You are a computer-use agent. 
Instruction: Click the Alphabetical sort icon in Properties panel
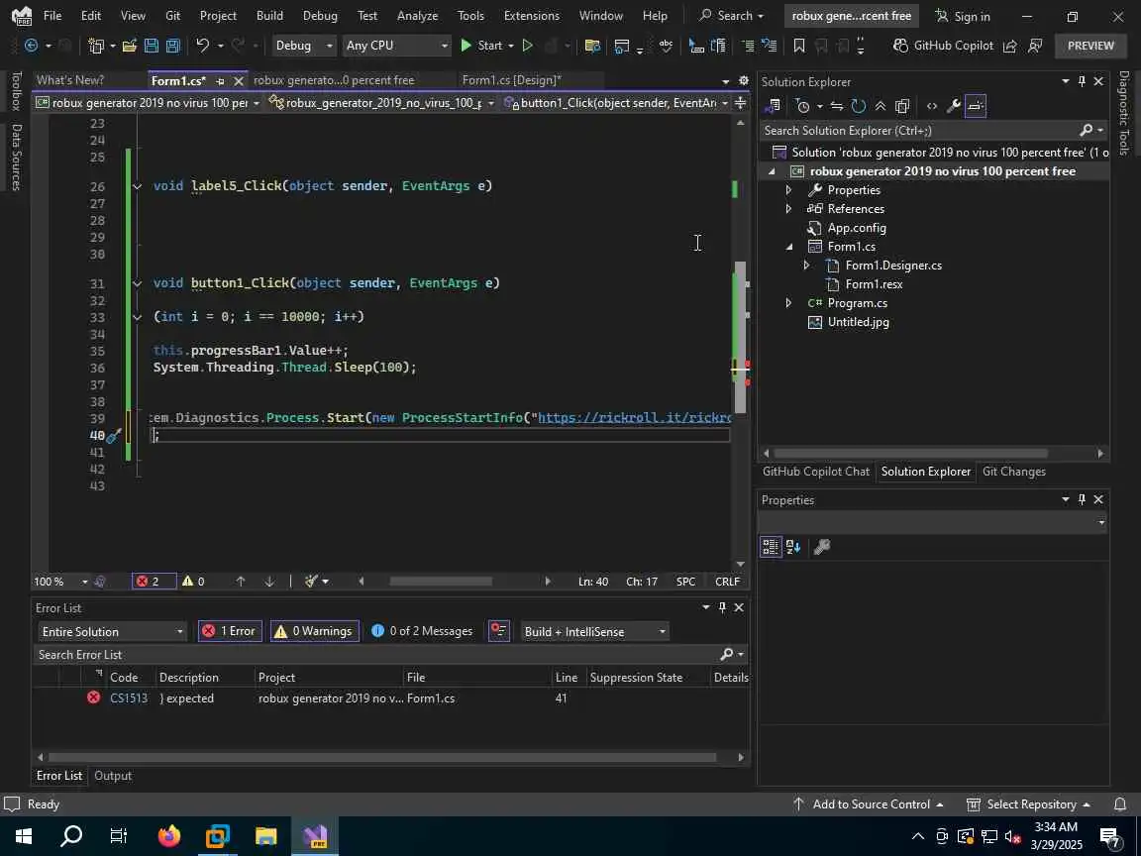(794, 547)
